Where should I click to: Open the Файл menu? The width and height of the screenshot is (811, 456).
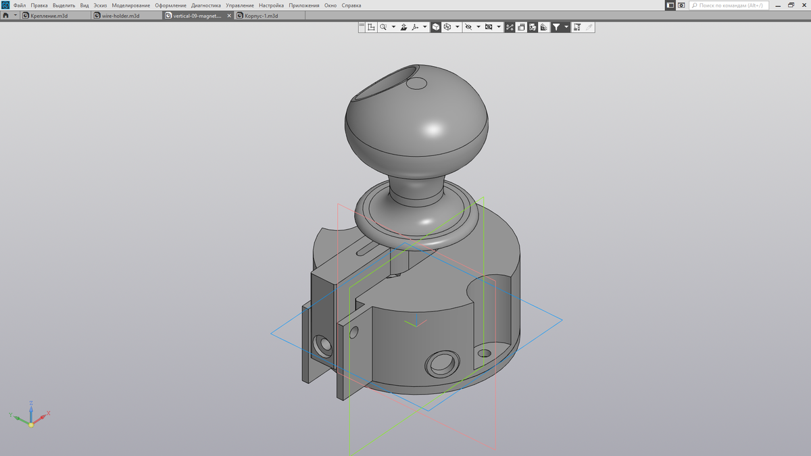[x=20, y=5]
